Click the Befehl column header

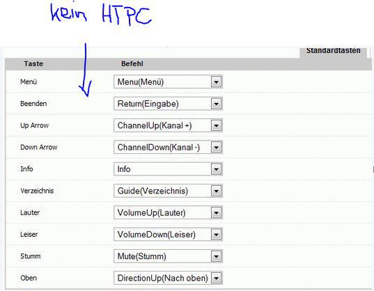point(132,64)
